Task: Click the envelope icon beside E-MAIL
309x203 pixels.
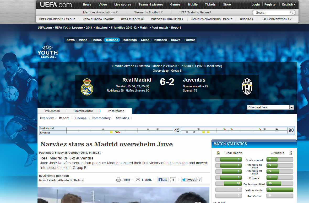Action: 138,180
